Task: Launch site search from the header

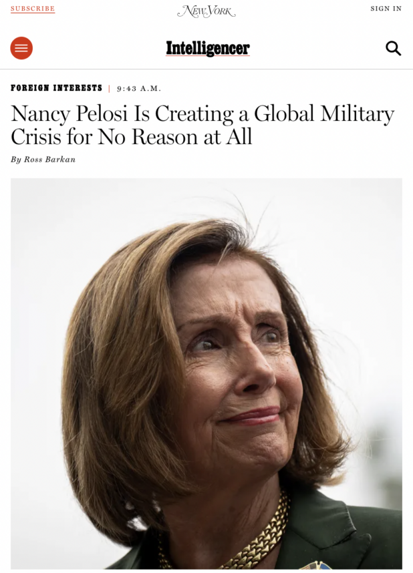Action: [x=393, y=48]
